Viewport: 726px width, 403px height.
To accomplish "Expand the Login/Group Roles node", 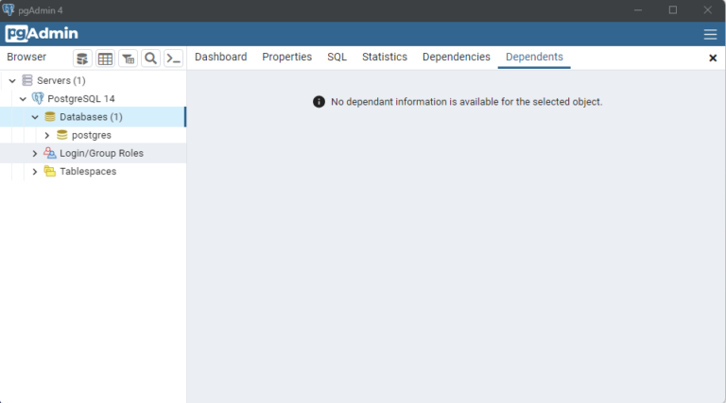I will tap(35, 153).
